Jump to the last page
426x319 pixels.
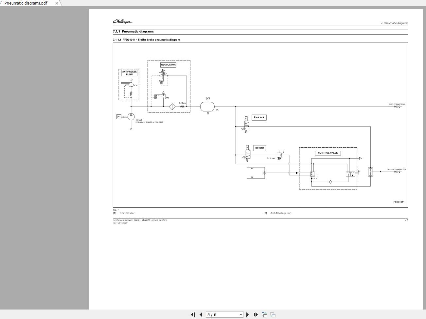pyautogui.click(x=256, y=314)
